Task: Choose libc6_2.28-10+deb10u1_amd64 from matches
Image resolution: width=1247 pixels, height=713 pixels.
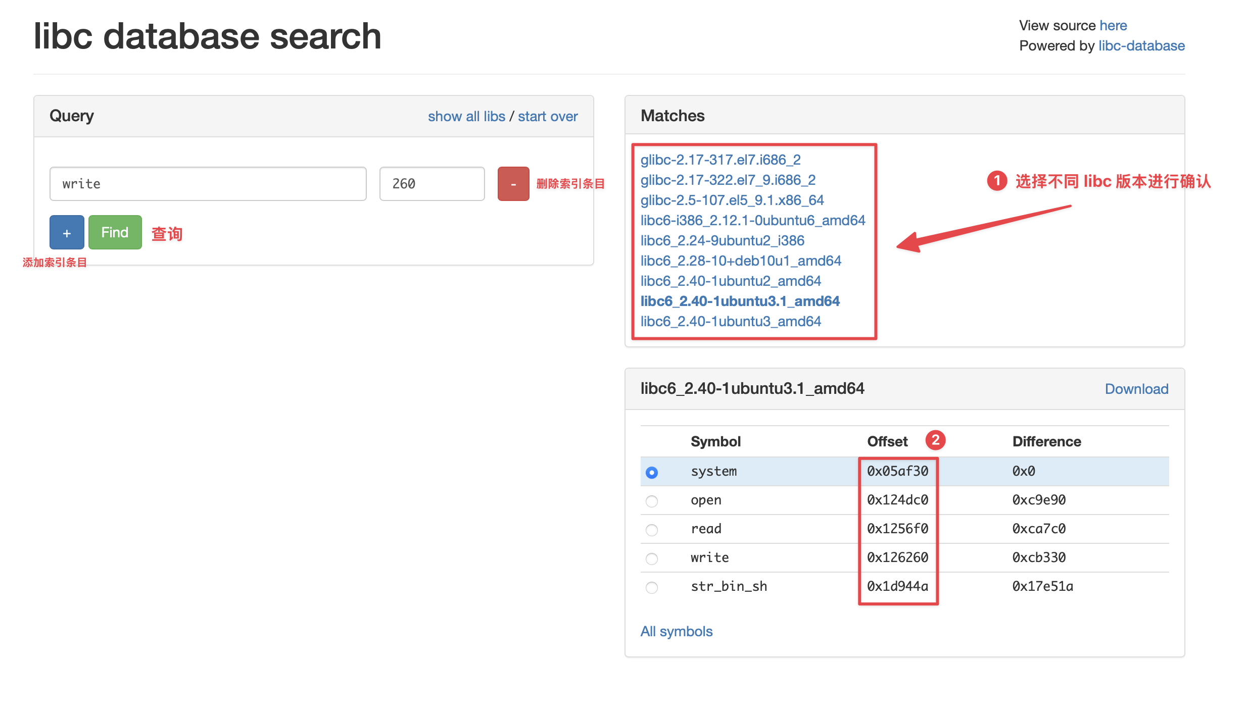Action: pos(740,261)
